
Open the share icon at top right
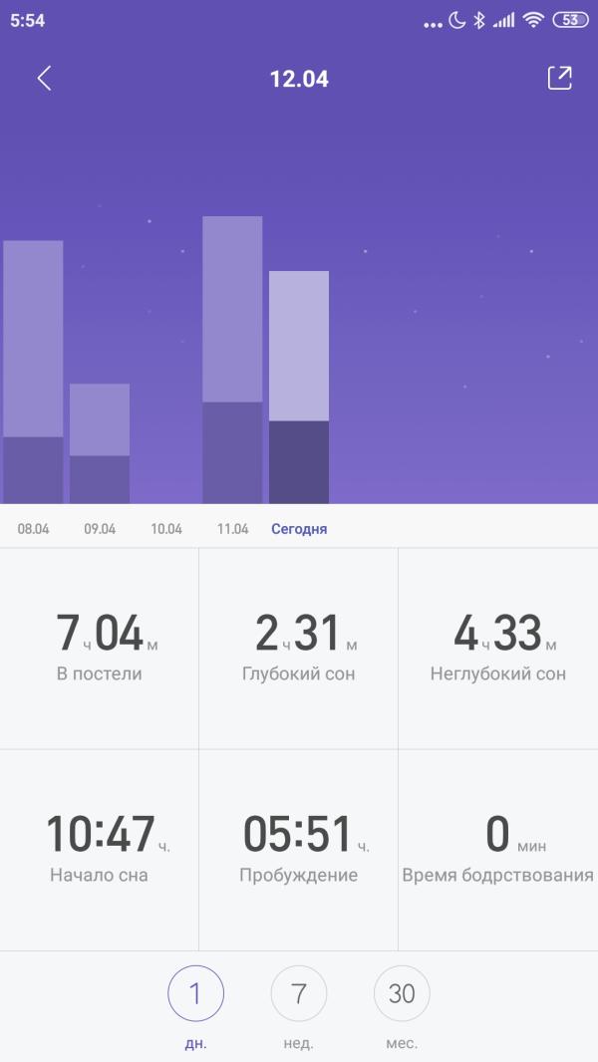pyautogui.click(x=560, y=79)
